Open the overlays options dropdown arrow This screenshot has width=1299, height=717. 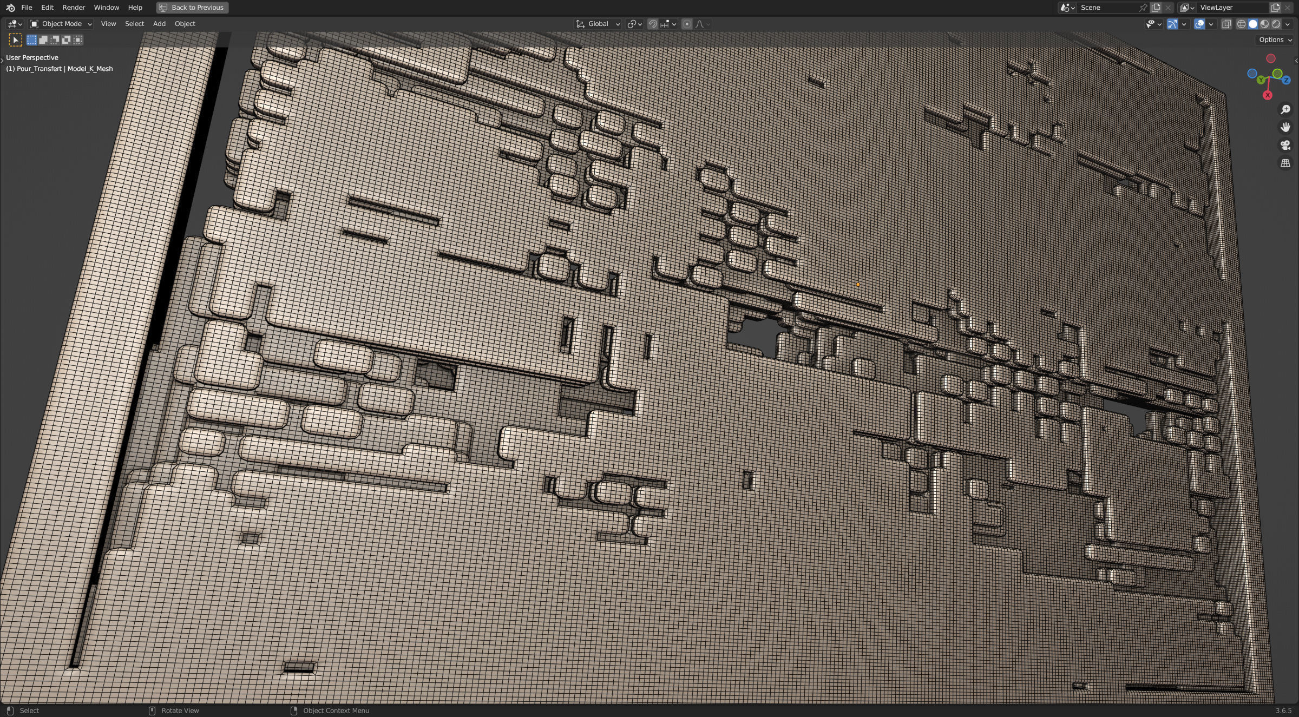click(x=1211, y=24)
